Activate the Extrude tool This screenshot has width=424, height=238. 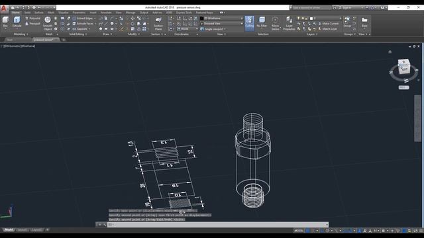coord(17,22)
